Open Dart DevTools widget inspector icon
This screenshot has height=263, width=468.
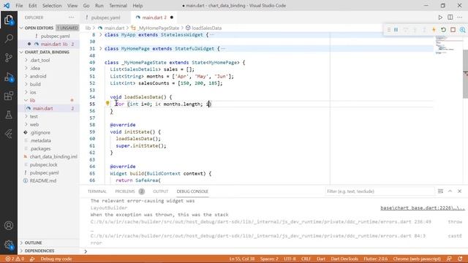(462, 30)
